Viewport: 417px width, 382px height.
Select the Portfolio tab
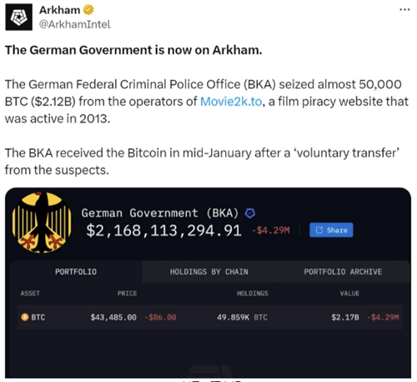coord(76,271)
